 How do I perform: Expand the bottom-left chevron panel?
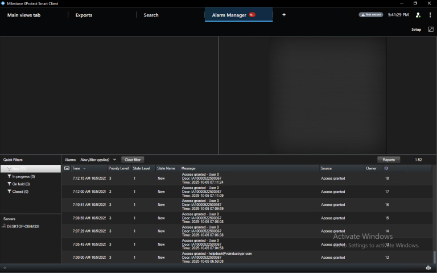pyautogui.click(x=5, y=267)
